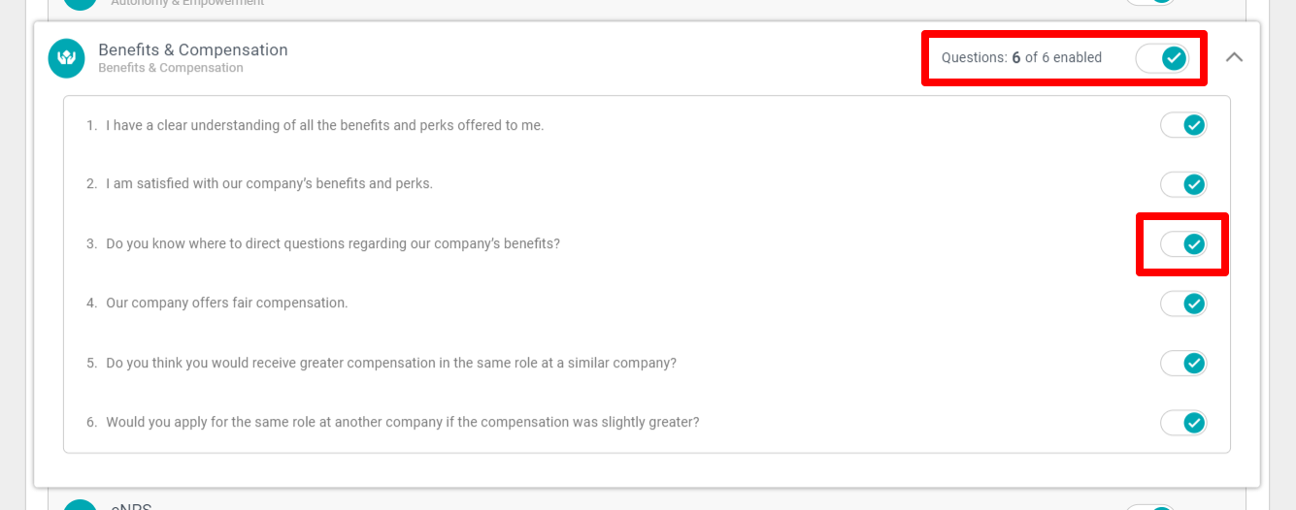Image resolution: width=1296 pixels, height=510 pixels.
Task: Disable the fair compensation question
Action: (x=1182, y=303)
